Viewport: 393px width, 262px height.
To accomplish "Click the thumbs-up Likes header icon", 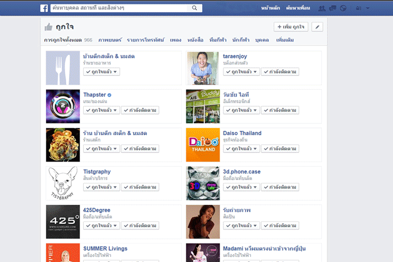I will (48, 27).
